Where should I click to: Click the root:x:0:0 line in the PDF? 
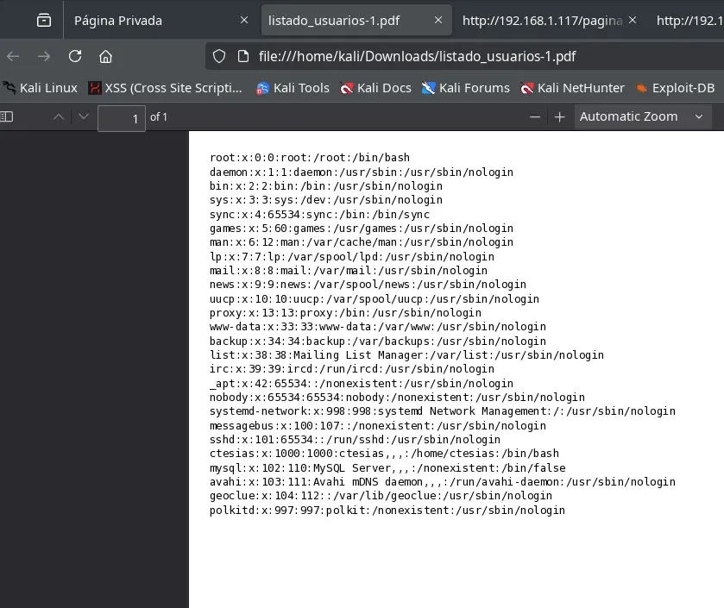310,158
